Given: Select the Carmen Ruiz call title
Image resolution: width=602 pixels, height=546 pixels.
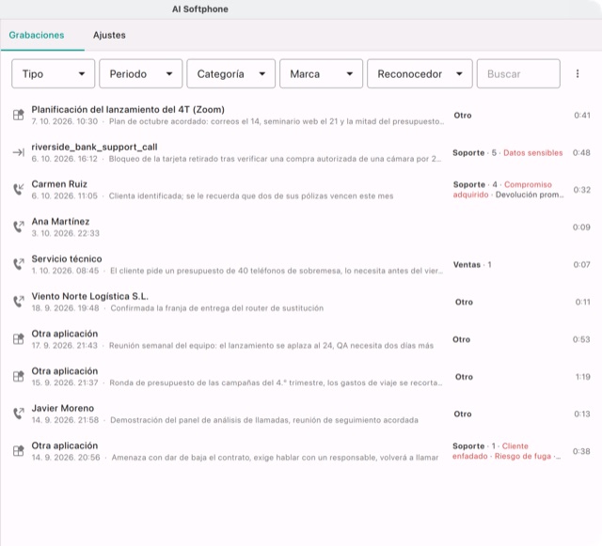Looking at the screenshot, I should [x=59, y=184].
